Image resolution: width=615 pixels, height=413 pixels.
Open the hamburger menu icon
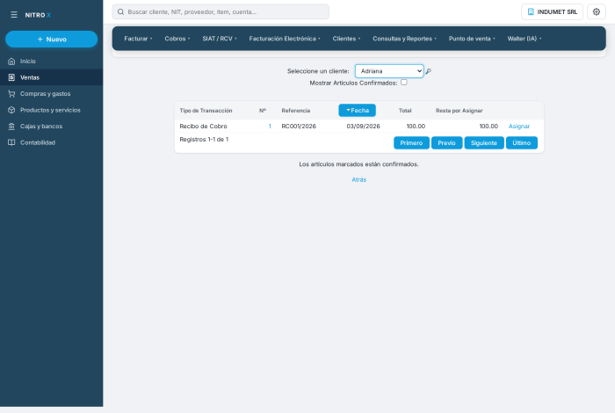pos(14,15)
